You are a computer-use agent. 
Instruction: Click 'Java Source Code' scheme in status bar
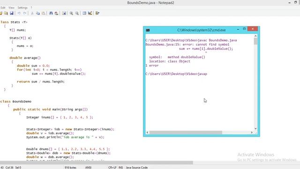click(x=136, y=168)
